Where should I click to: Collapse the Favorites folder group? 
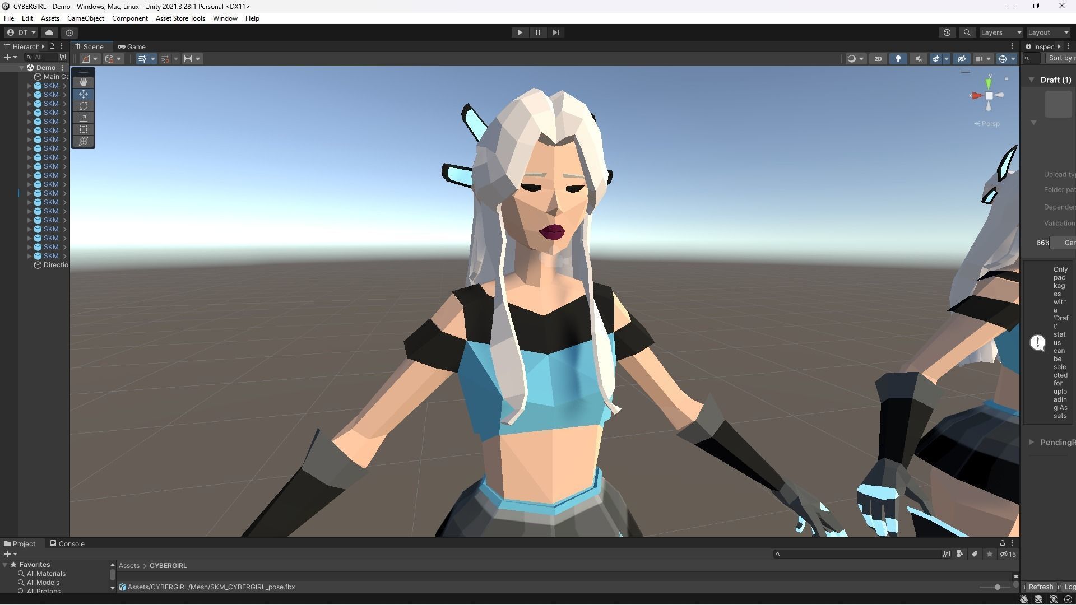(5, 565)
